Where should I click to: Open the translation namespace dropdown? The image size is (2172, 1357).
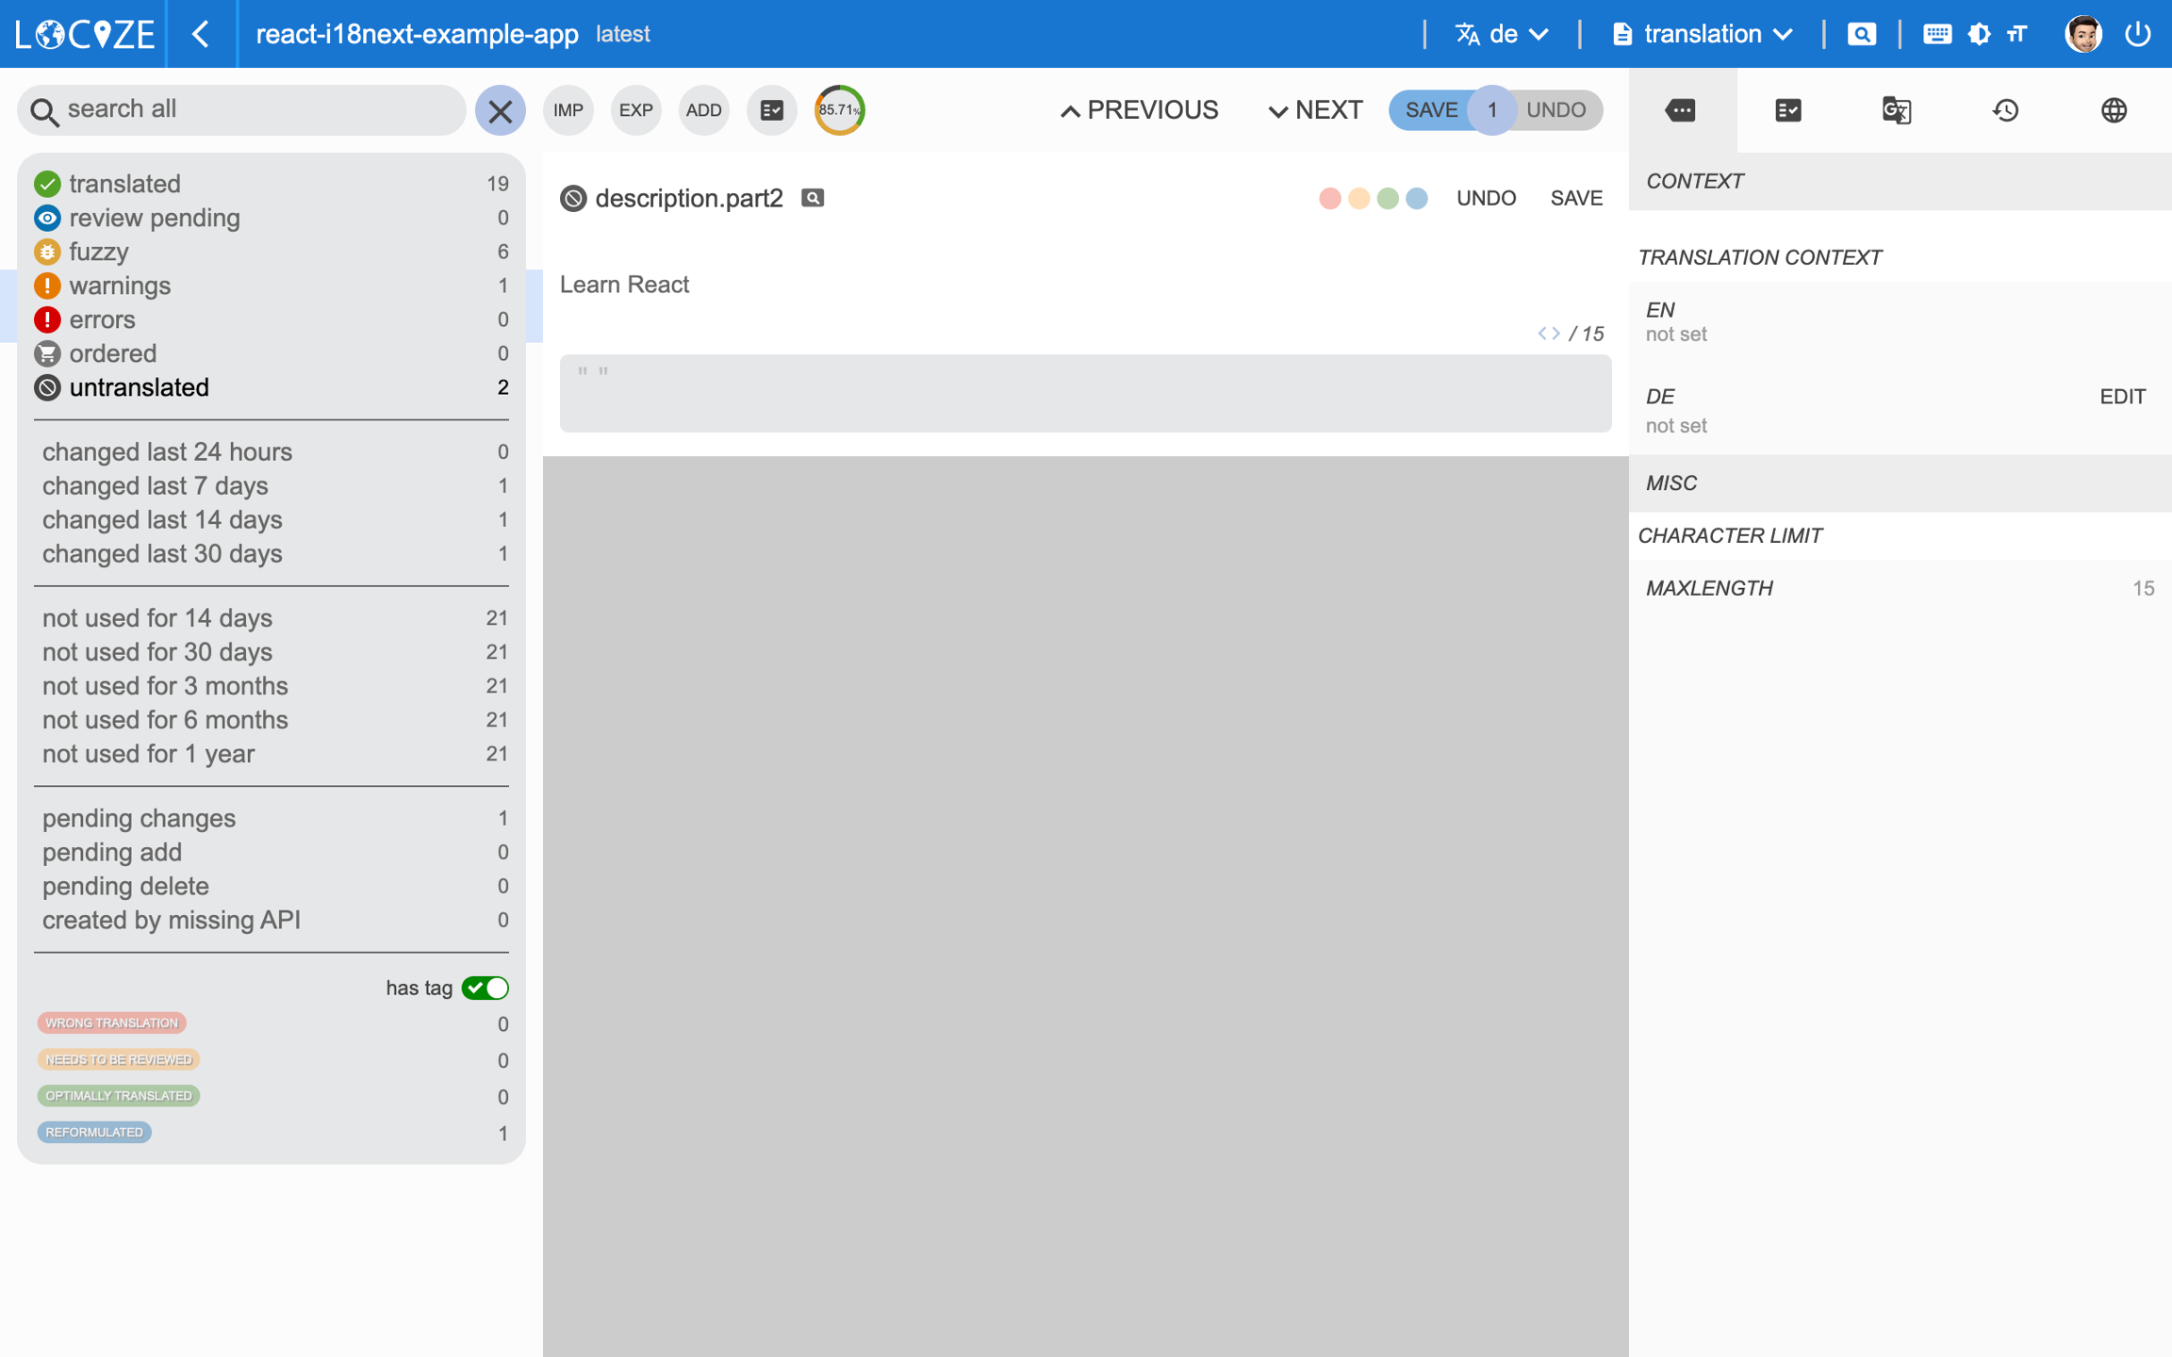(x=1703, y=34)
